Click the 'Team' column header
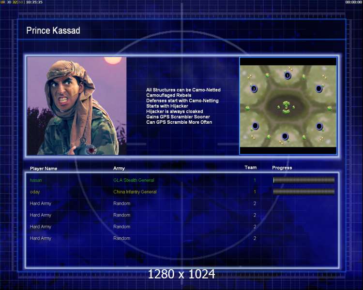Viewport: 363px width, 290px height. pos(251,167)
